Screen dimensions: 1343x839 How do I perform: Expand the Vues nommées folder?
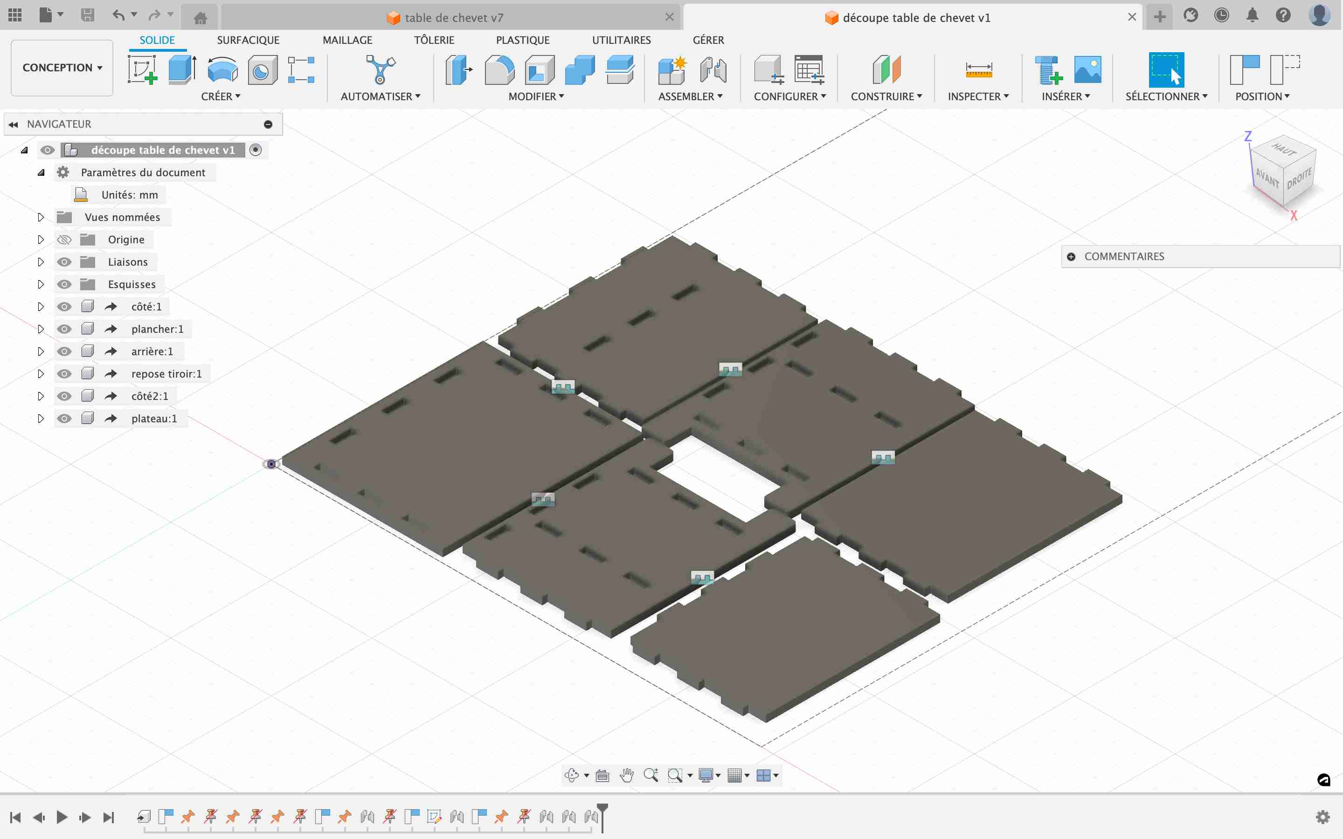(x=41, y=218)
